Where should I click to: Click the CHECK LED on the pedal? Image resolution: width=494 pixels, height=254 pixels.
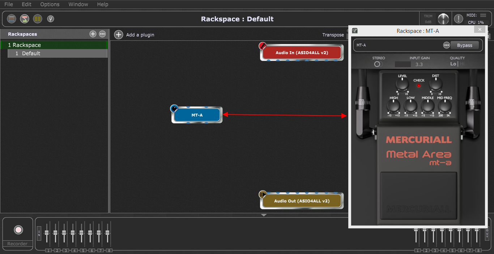[419, 86]
